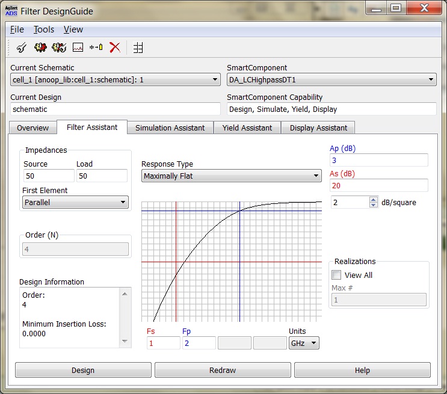The width and height of the screenshot is (447, 394).
Task: Switch to the Simulation Assistant tab
Action: (170, 128)
